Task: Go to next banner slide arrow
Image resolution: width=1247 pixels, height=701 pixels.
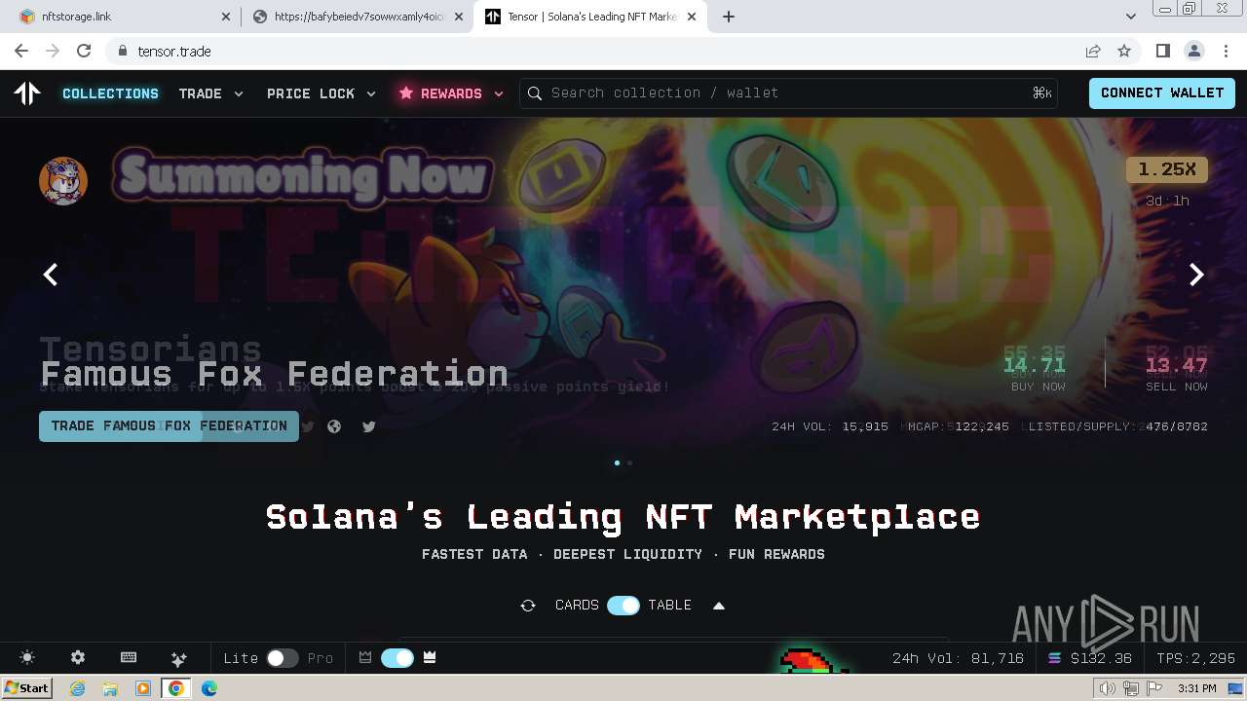Action: click(x=1196, y=275)
